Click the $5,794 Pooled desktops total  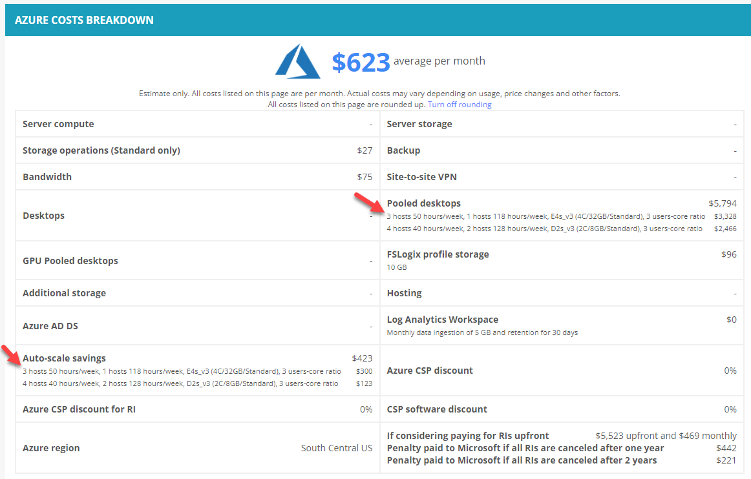click(x=722, y=203)
